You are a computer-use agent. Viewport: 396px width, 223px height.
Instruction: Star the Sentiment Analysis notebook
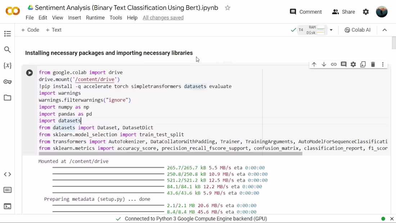(228, 8)
